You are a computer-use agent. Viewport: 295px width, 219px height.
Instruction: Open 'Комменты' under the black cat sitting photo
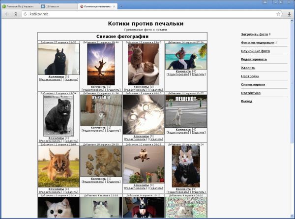point(56,76)
